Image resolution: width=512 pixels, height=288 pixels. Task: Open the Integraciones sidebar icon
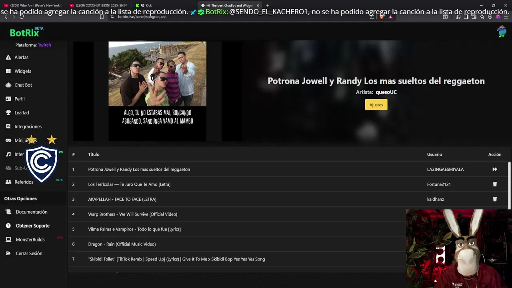pyautogui.click(x=8, y=126)
